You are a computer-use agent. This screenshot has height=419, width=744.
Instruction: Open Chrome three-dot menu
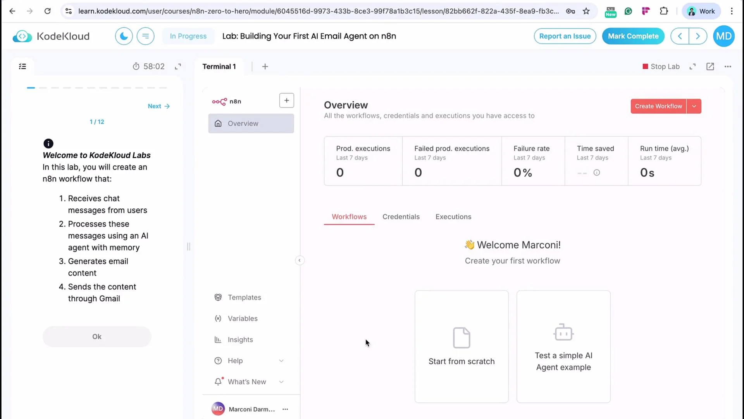pos(732,11)
